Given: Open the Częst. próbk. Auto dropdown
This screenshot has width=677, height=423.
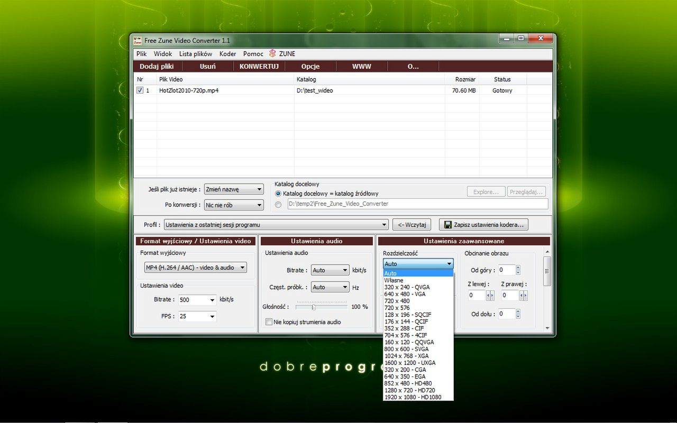Looking at the screenshot, I should tap(330, 287).
